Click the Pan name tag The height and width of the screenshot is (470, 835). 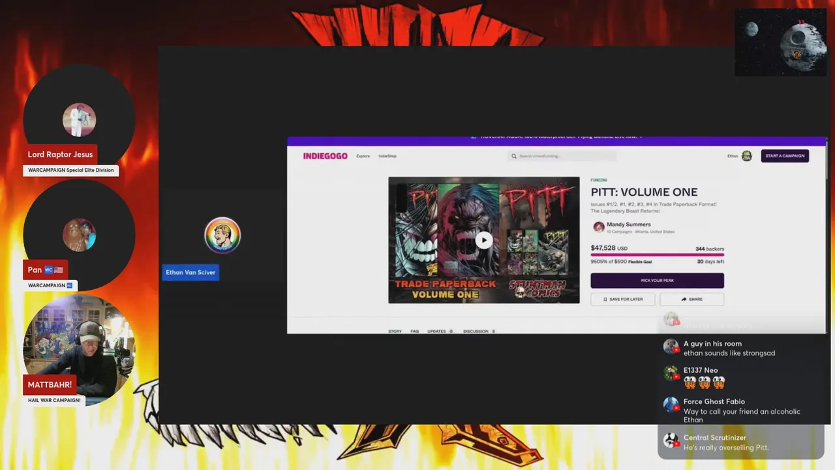45,270
